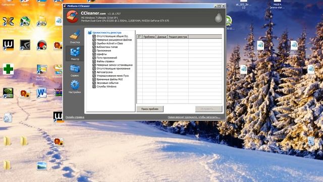Viewport: 323px width, 182px height.
Task: Uncheck the Автозагрузка checkbox
Action: pyautogui.click(x=94, y=72)
